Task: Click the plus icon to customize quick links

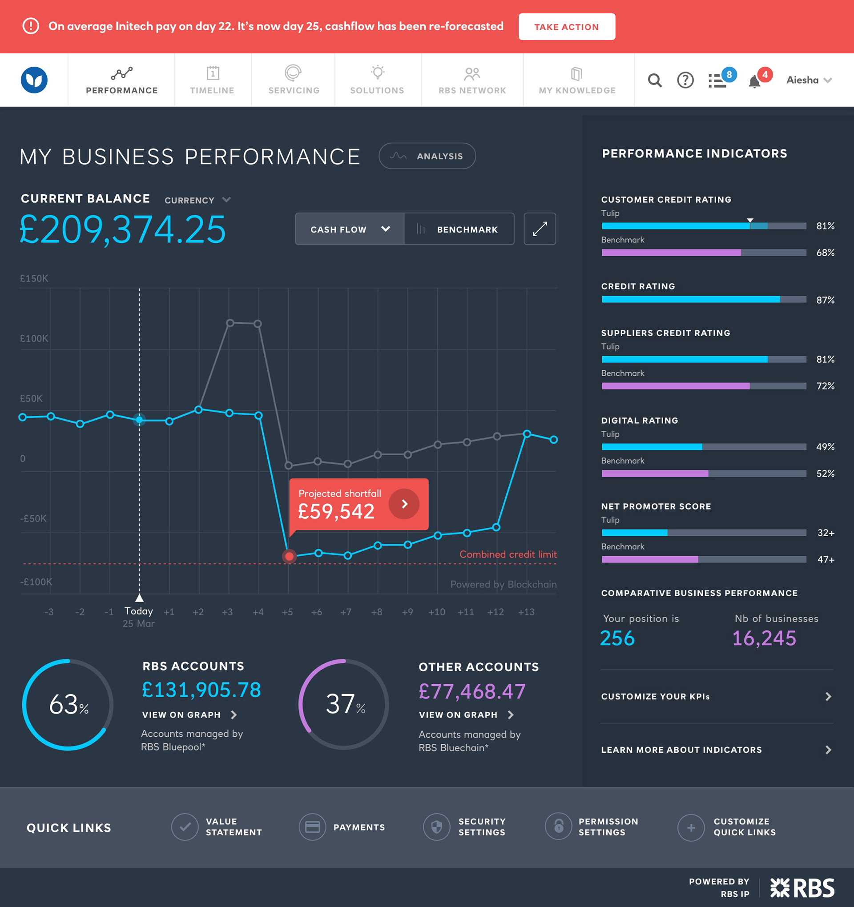Action: click(691, 827)
